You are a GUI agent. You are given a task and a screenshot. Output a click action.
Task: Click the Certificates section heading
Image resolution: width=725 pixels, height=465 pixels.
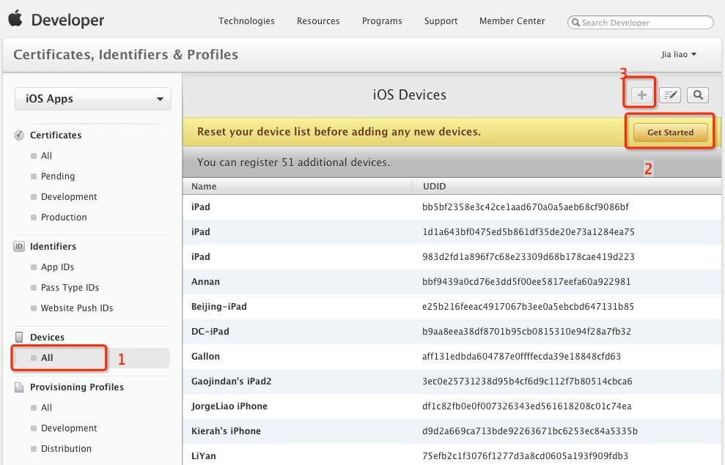pos(56,135)
